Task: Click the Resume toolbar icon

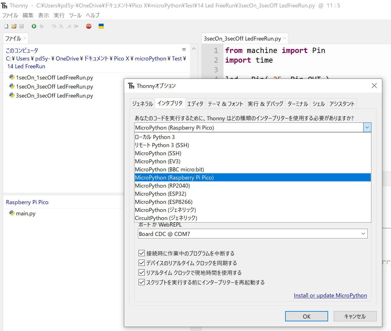Action: tap(76, 26)
